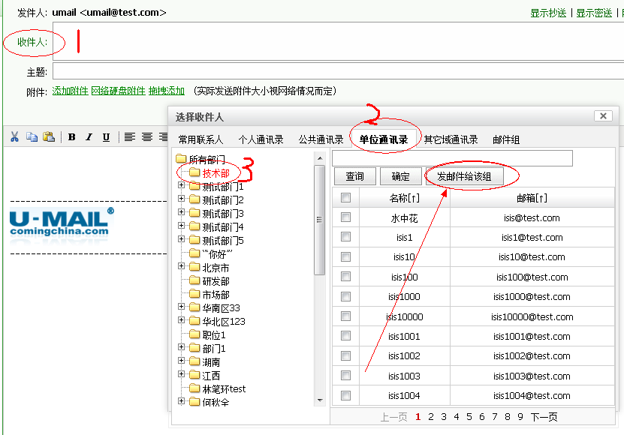Image resolution: width=624 pixels, height=435 pixels.
Task: Apply left text alignment
Action: tap(130, 136)
